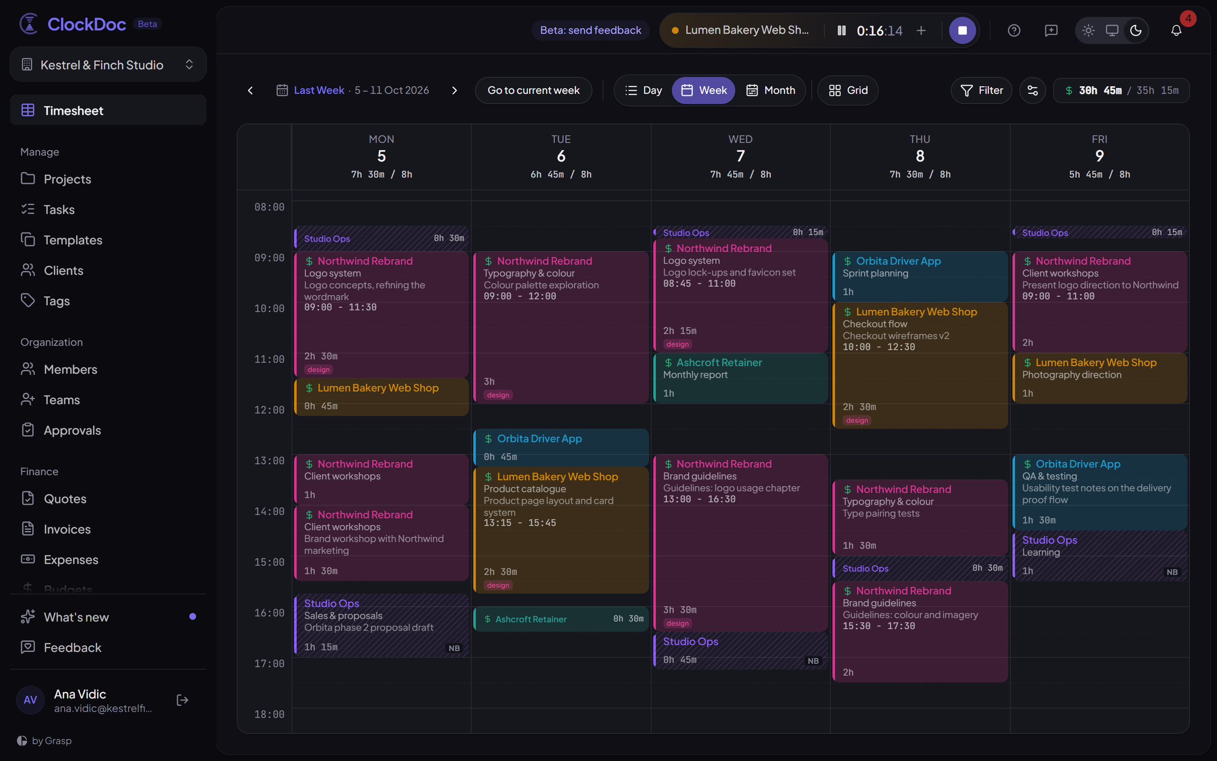Select system theme monitor icon
The width and height of the screenshot is (1217, 761).
pyautogui.click(x=1112, y=30)
